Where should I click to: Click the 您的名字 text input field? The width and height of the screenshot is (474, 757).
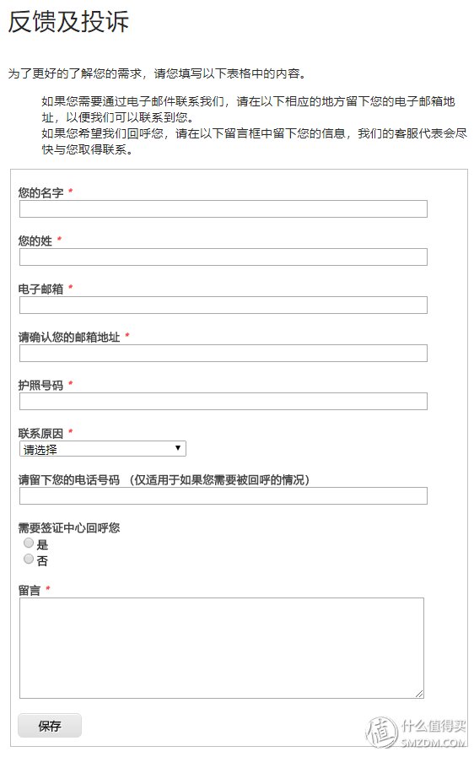(x=223, y=209)
